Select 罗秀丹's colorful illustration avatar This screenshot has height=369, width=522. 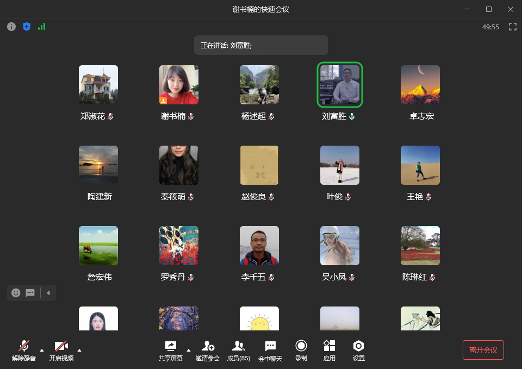[x=179, y=246]
